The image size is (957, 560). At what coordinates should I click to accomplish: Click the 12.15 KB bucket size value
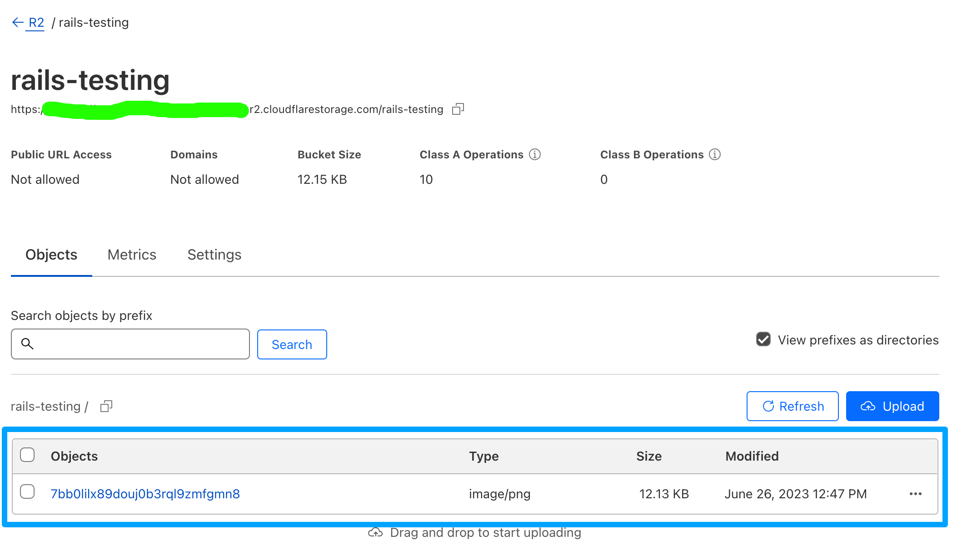point(322,179)
